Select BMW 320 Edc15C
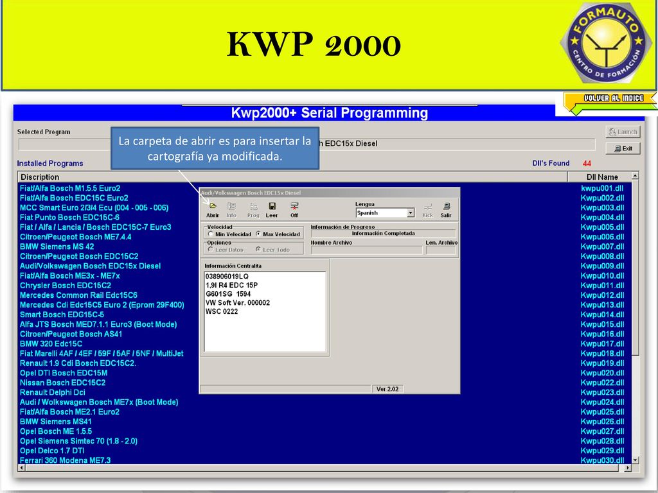658x493 pixels. click(51, 344)
